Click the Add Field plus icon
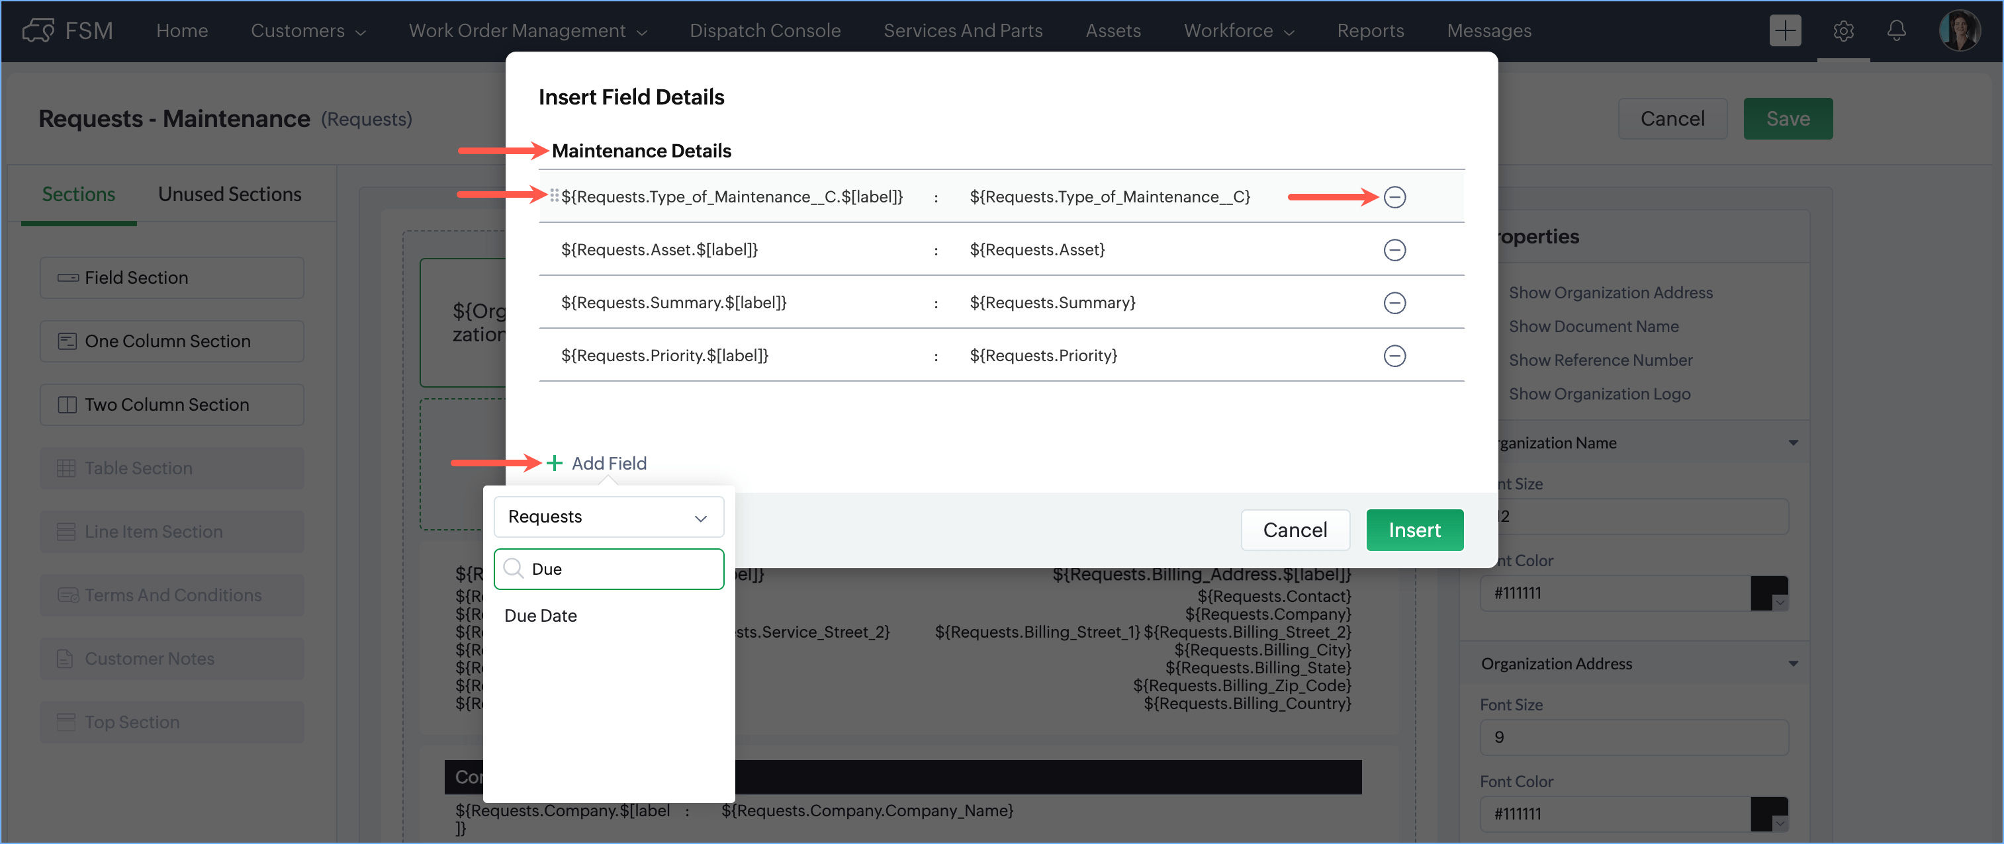 555,463
